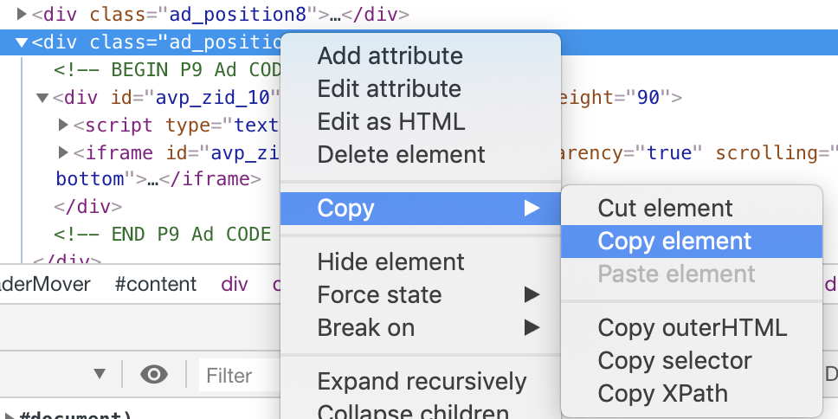
Task: Open the Break on submenu
Action: coord(420,327)
